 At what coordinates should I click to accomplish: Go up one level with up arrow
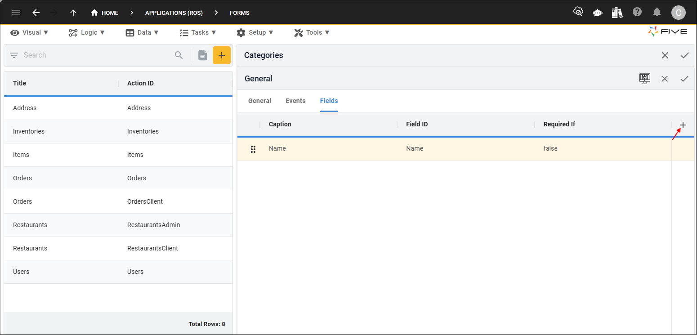(73, 13)
